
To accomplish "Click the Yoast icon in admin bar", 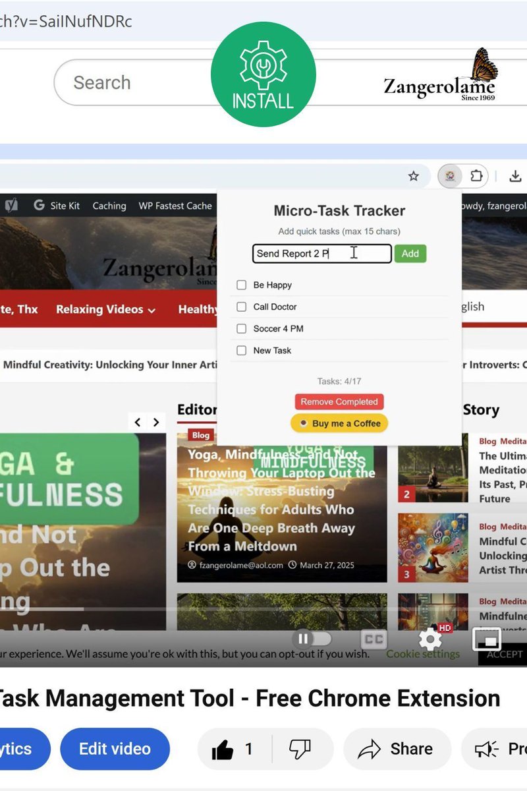I will coord(12,206).
